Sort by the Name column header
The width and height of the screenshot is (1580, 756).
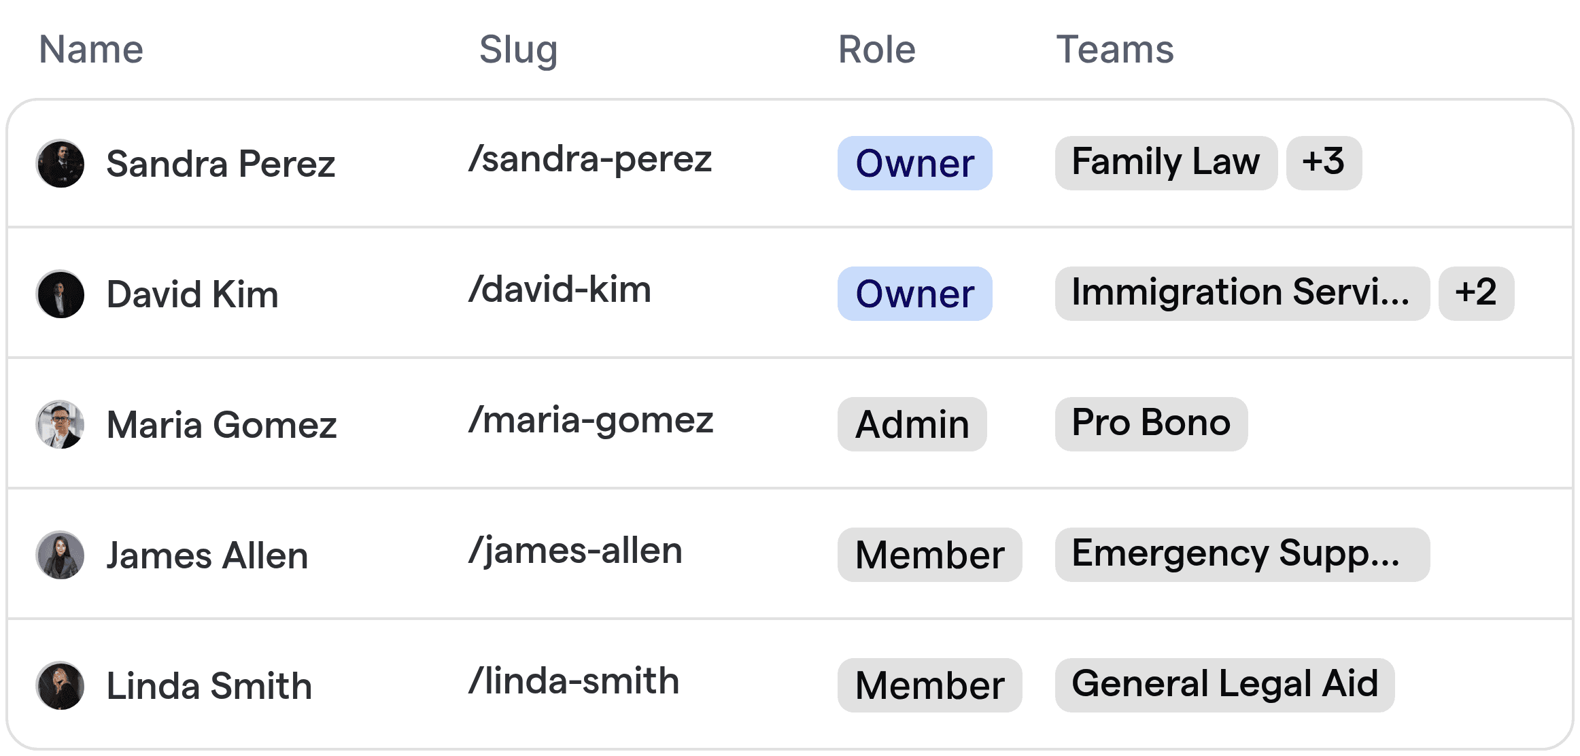(91, 50)
